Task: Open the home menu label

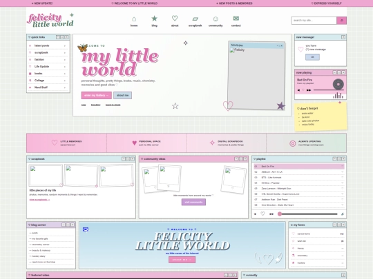Action: pyautogui.click(x=134, y=25)
